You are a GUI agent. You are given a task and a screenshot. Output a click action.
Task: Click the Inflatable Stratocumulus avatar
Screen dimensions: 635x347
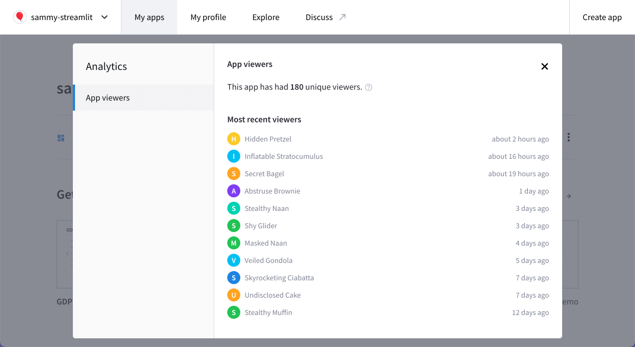coord(234,156)
